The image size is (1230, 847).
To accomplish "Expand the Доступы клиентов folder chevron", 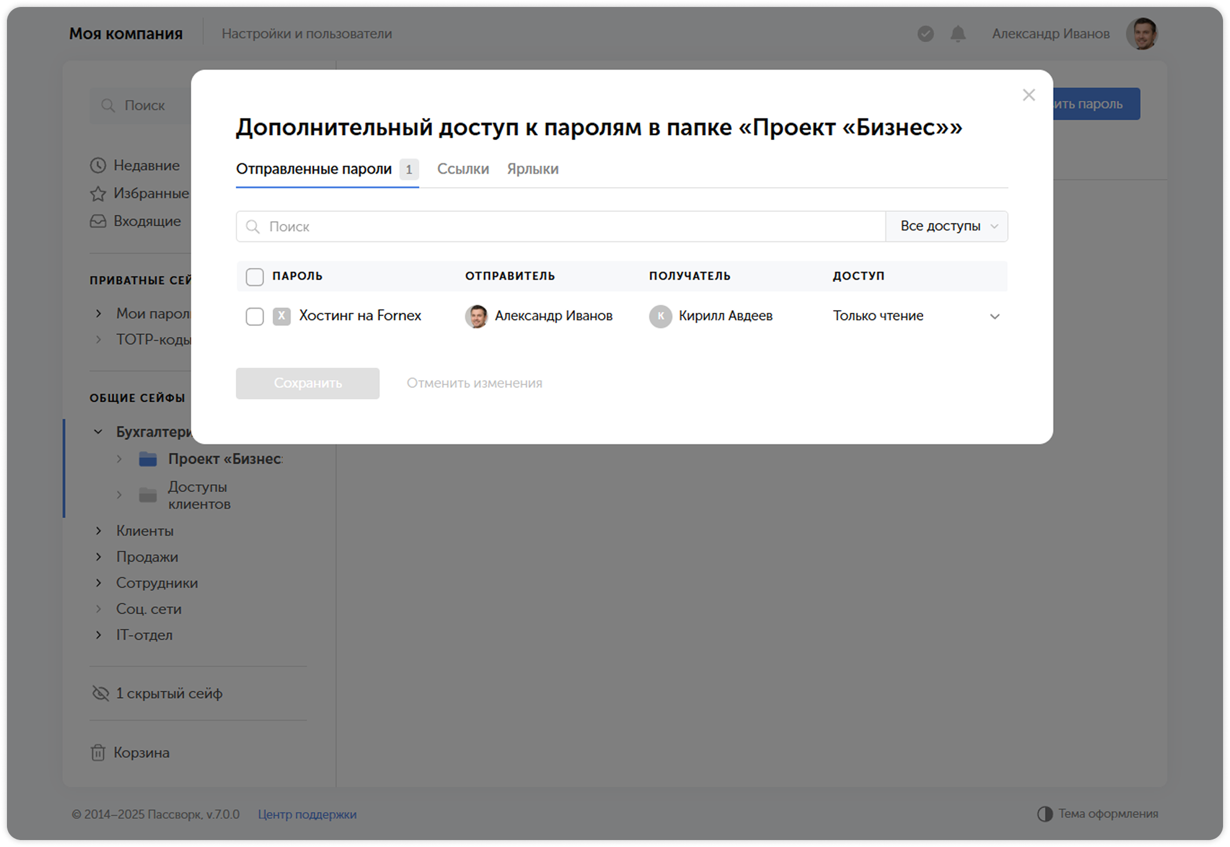I will (x=119, y=495).
